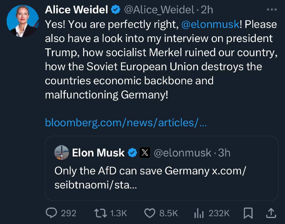Open Alice Weidel's profile picture

23,21
